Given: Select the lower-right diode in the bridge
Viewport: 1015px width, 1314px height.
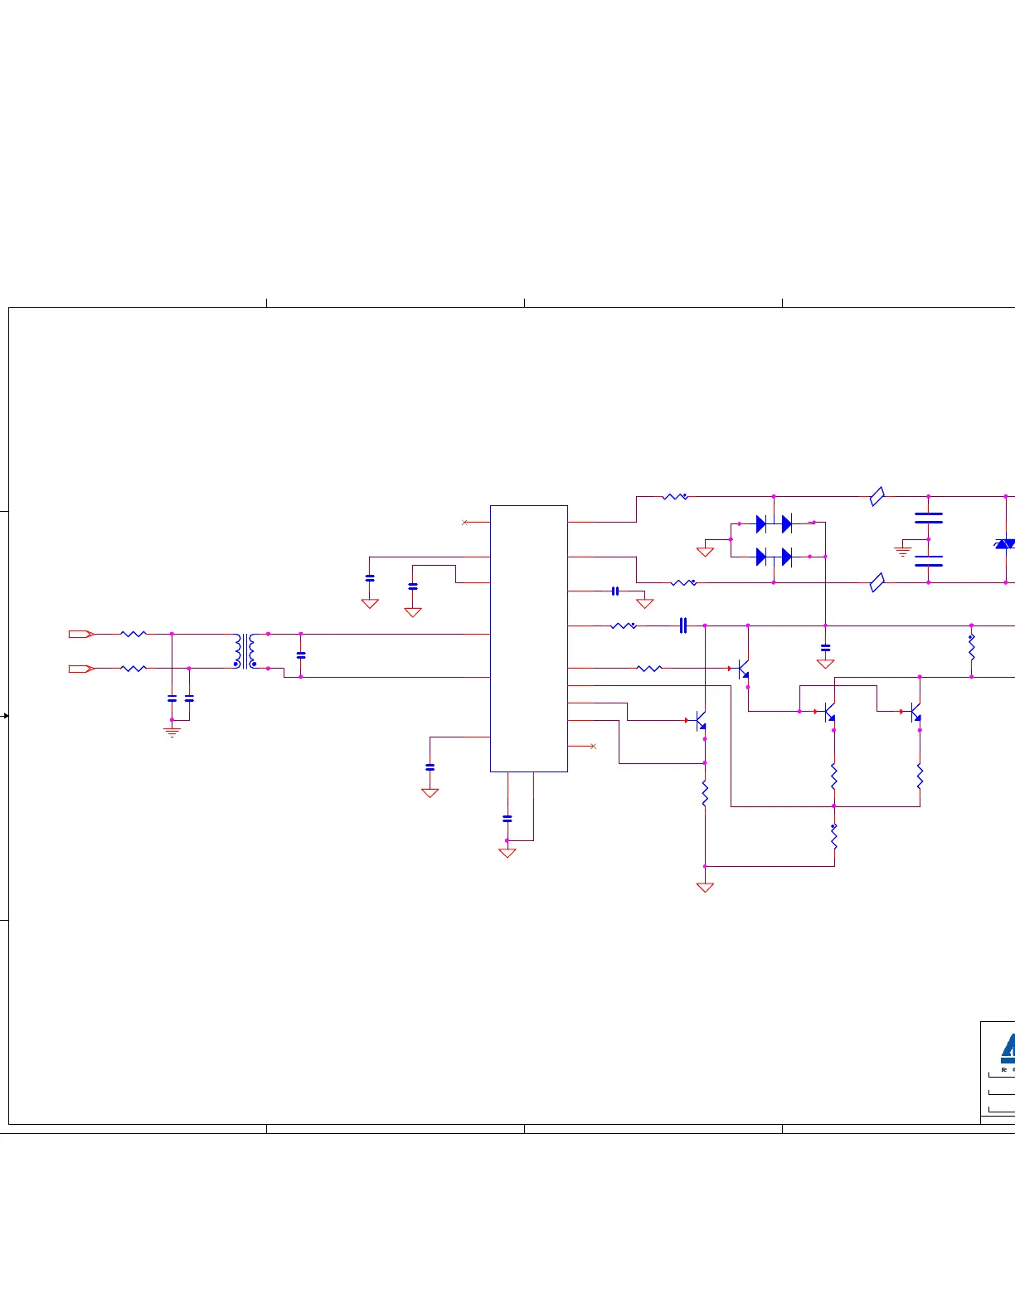Looking at the screenshot, I should point(787,557).
